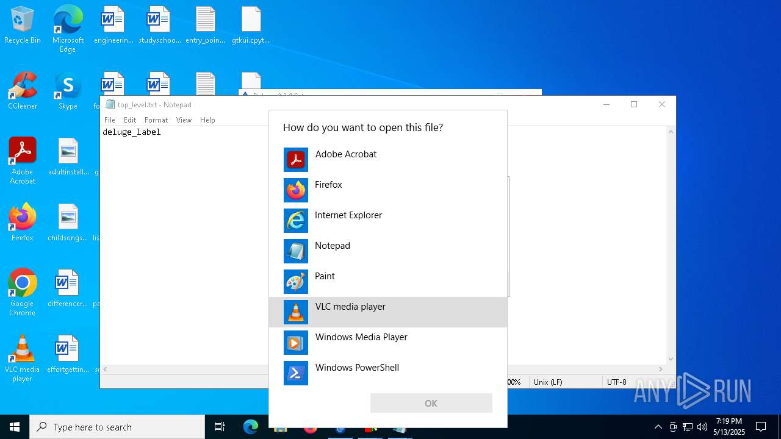The height and width of the screenshot is (439, 781).
Task: Open the taskbar clock and date
Action: [x=729, y=427]
